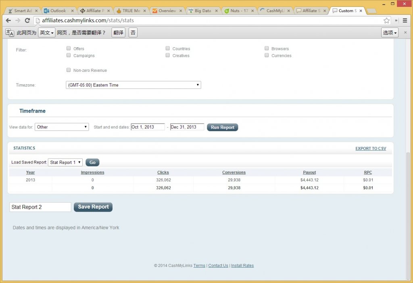Click the translate icon in the translation bar
The width and height of the screenshot is (413, 283).
(10, 32)
